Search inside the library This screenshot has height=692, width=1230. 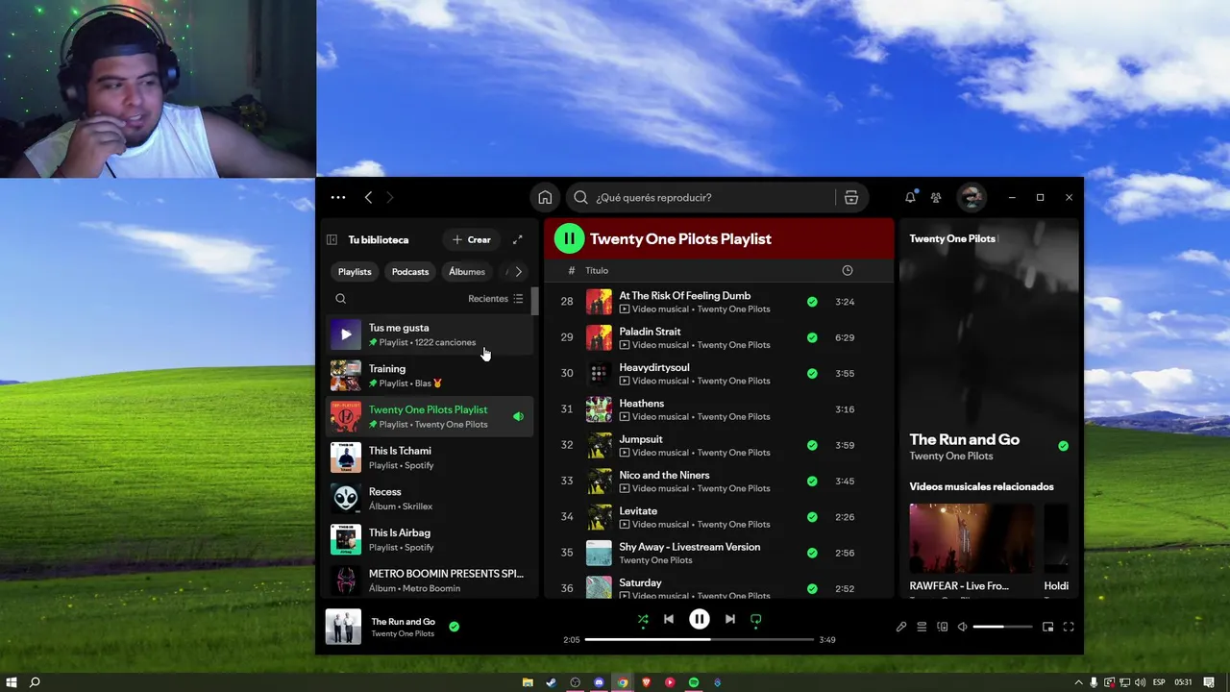coord(340,299)
